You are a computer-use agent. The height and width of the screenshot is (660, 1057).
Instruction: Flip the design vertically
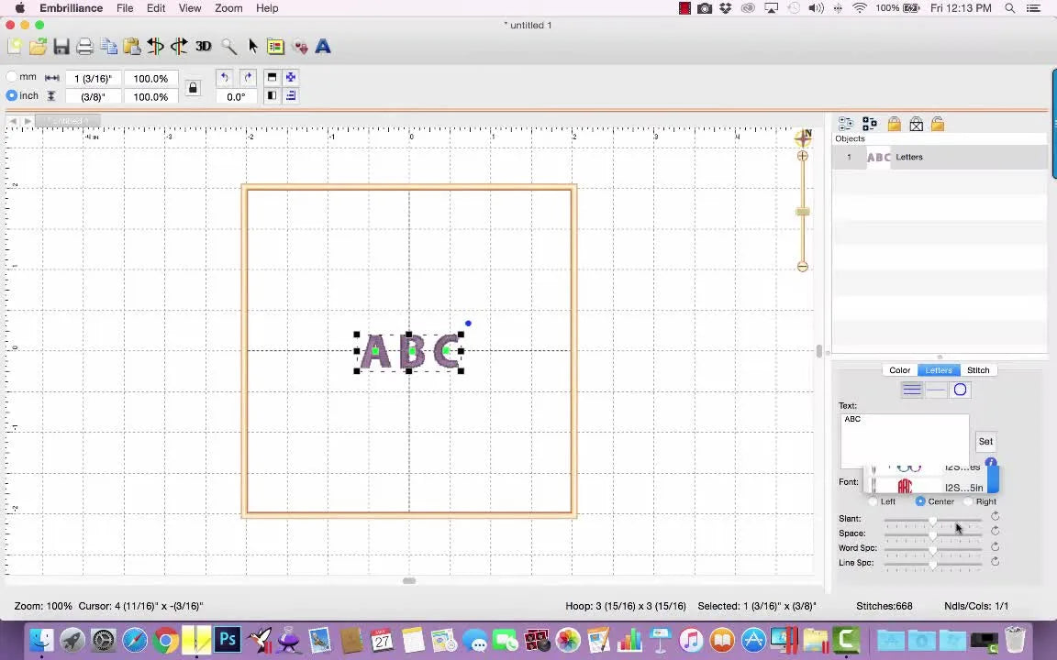tap(179, 47)
